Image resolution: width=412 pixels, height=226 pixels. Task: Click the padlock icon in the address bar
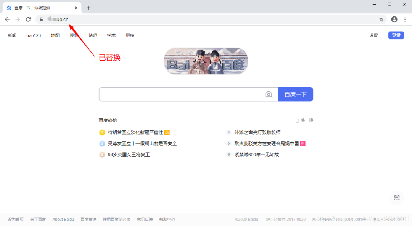41,19
